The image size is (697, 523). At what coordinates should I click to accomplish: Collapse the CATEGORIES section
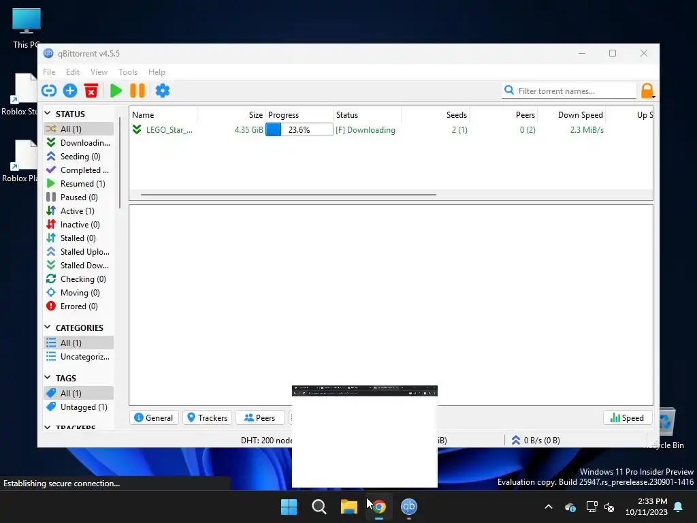(48, 328)
